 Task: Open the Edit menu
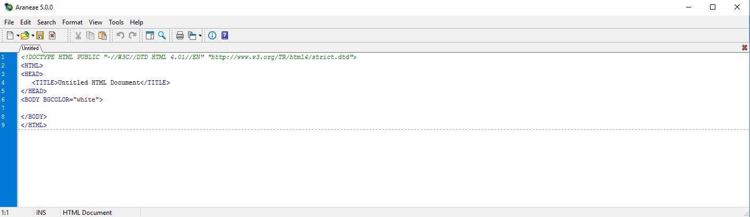pos(26,22)
